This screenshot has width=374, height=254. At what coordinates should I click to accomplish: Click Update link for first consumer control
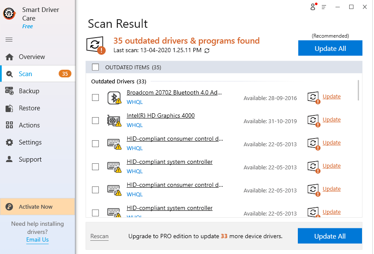[x=332, y=143]
